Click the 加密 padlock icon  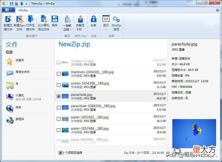pos(94,19)
